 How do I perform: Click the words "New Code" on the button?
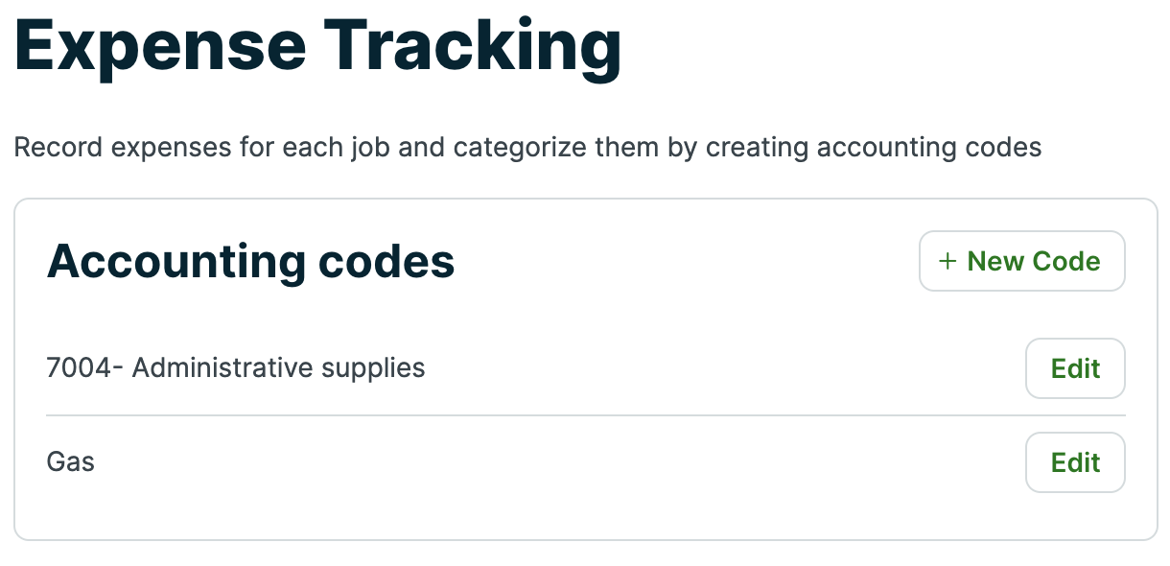[x=1033, y=261]
